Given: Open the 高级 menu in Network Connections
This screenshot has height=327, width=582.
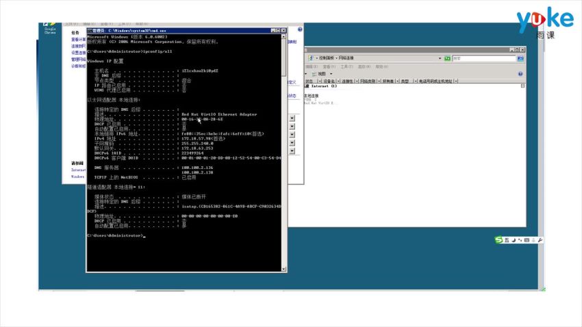Looking at the screenshot, I should [x=364, y=67].
